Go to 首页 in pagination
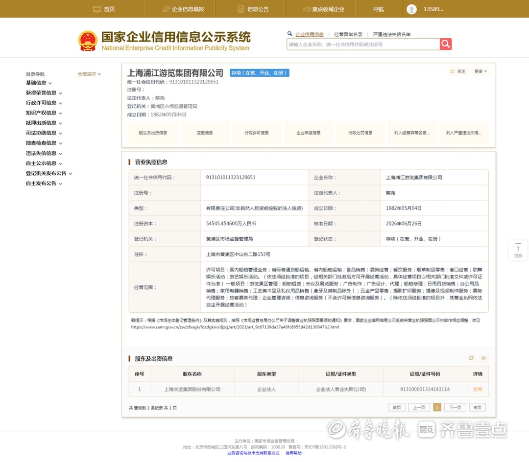529x462 pixels. [x=397, y=407]
